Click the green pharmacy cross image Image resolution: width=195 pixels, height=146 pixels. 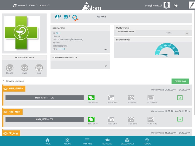click(x=22, y=33)
